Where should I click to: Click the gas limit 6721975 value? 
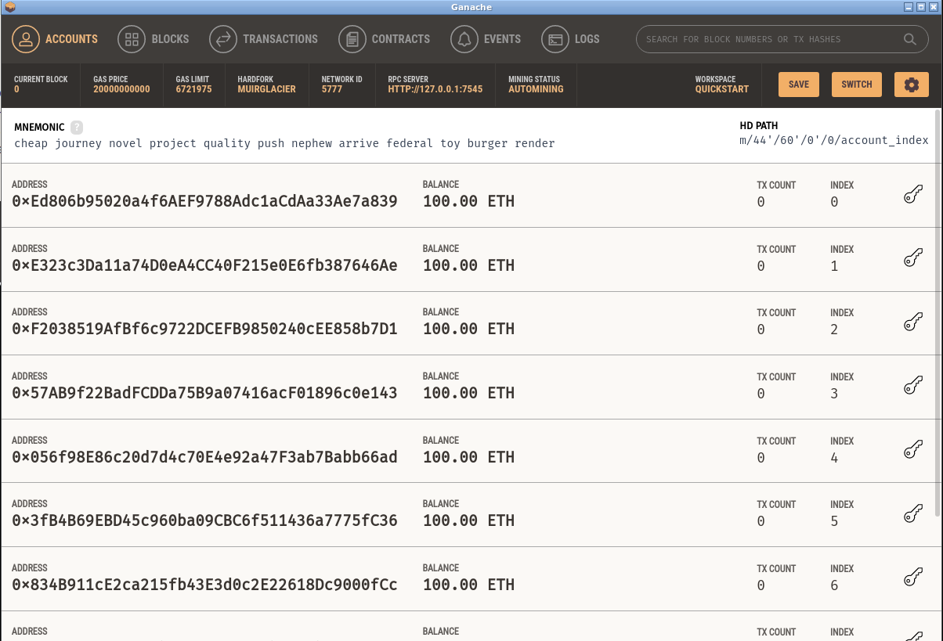click(x=193, y=89)
